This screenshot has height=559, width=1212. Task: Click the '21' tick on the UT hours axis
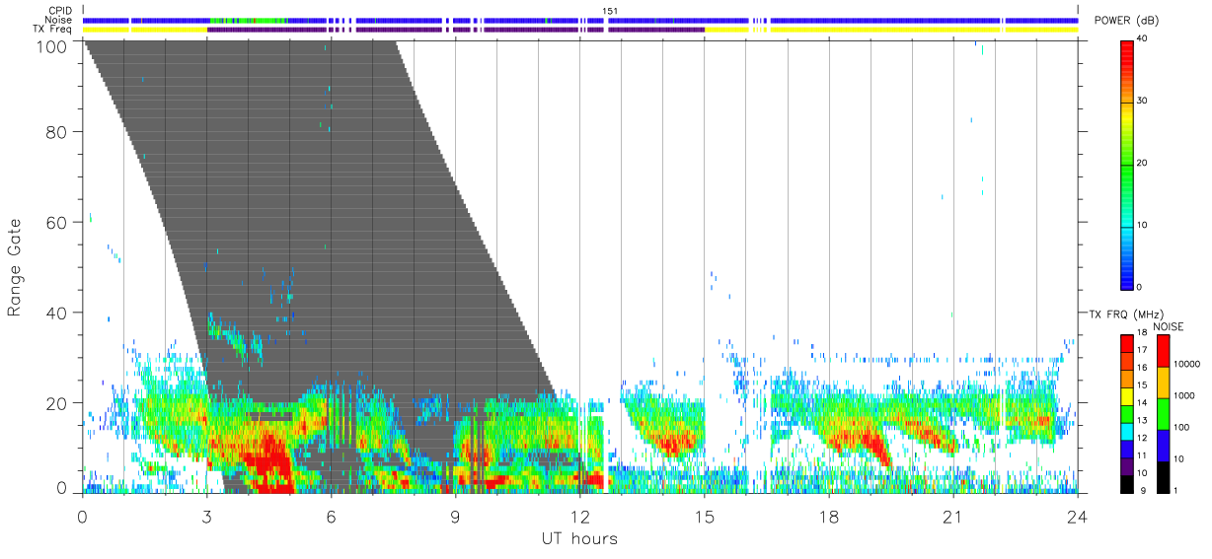(x=952, y=515)
